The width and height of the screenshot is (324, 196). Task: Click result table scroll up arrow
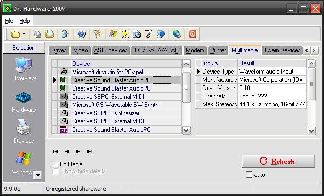click(312, 64)
